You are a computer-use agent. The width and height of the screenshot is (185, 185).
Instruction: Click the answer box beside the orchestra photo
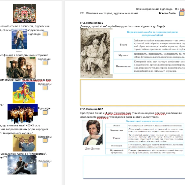45,112
